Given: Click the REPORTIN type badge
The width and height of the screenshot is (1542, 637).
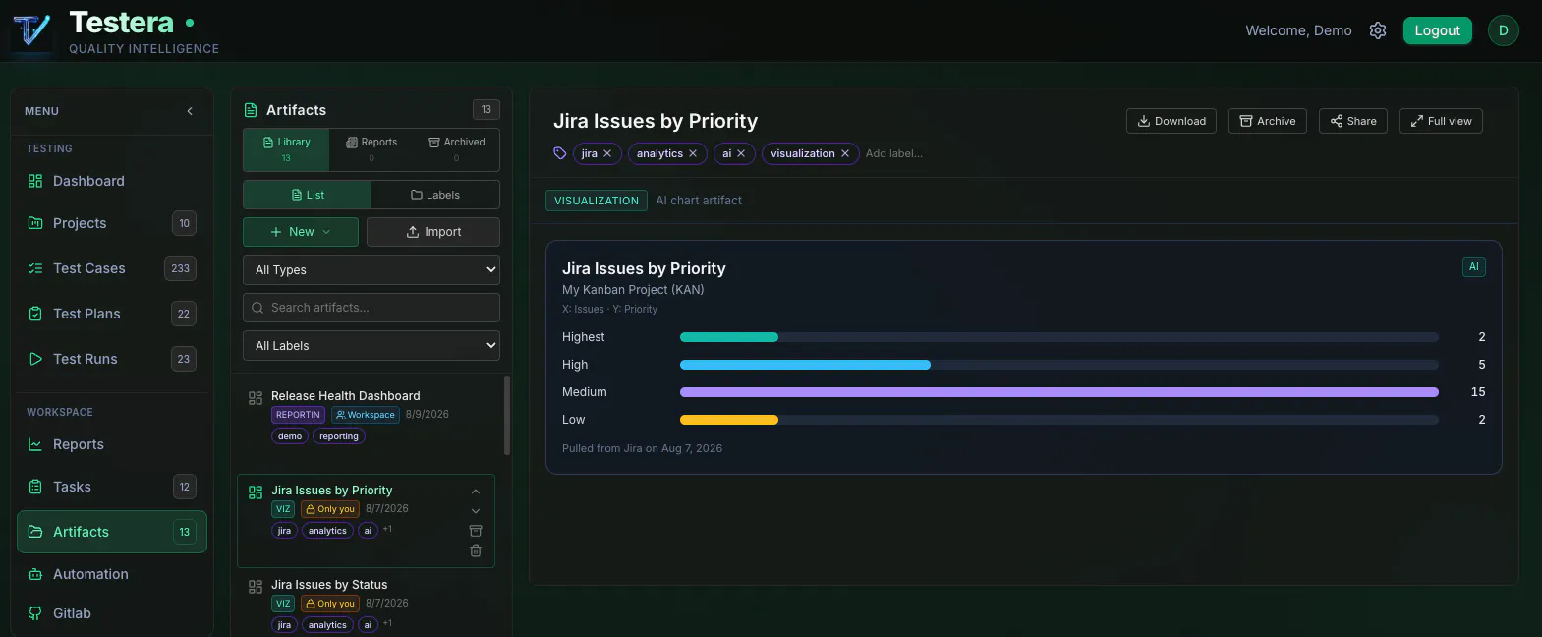Looking at the screenshot, I should 298,415.
